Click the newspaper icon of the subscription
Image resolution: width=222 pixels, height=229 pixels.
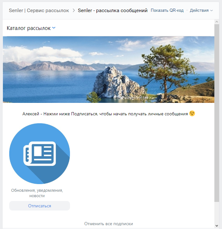click(39, 154)
